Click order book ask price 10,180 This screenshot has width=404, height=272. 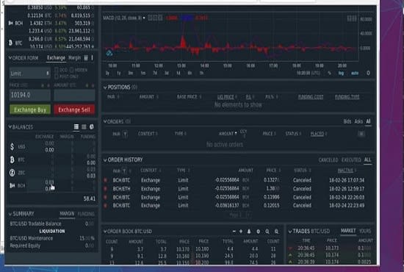pyautogui.click(x=202, y=249)
